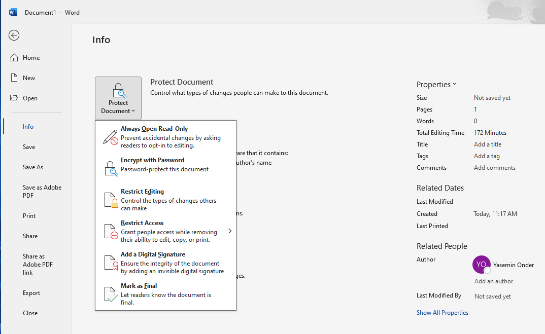Screen dimensions: 545x334
Task: Expand the Restrict Access submenu arrow
Action: [x=229, y=231]
